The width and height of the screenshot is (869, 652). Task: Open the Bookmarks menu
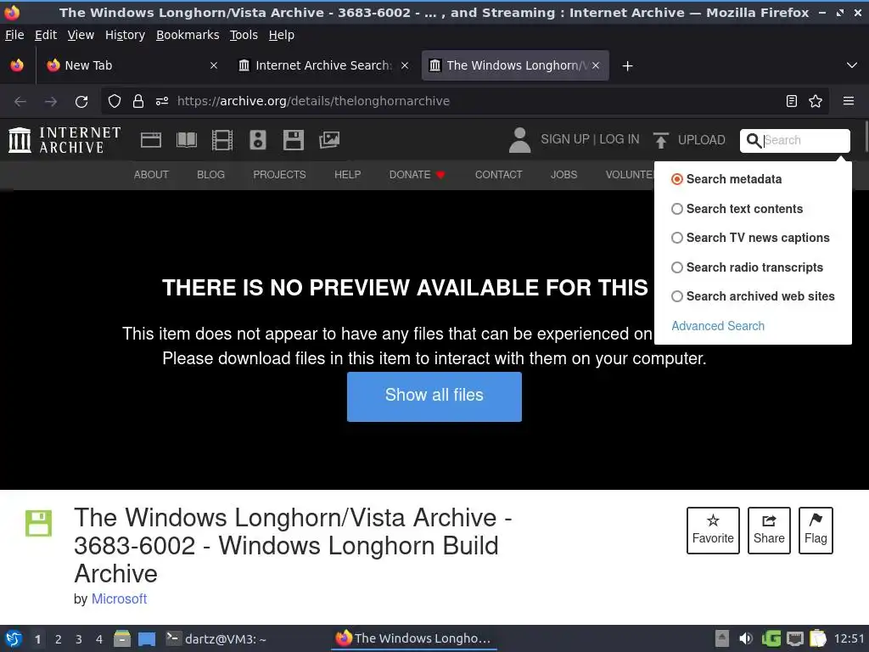click(x=188, y=35)
